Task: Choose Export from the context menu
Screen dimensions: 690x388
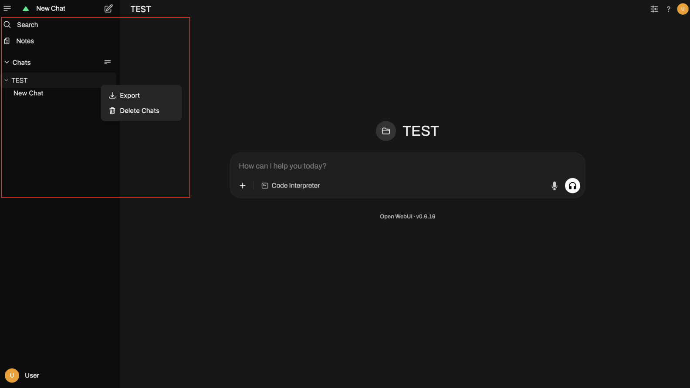Action: [130, 96]
